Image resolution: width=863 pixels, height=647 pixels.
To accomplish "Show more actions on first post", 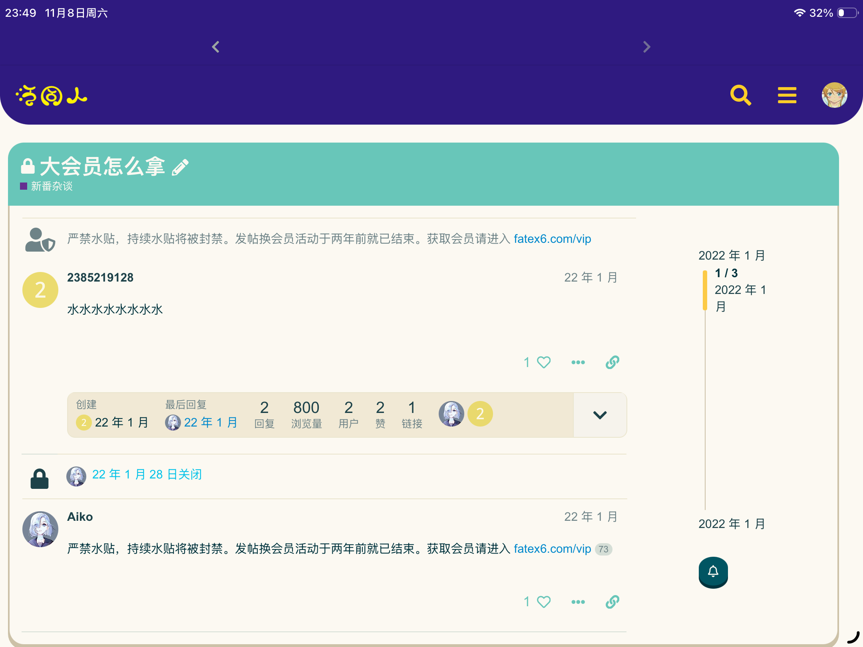I will 578,362.
